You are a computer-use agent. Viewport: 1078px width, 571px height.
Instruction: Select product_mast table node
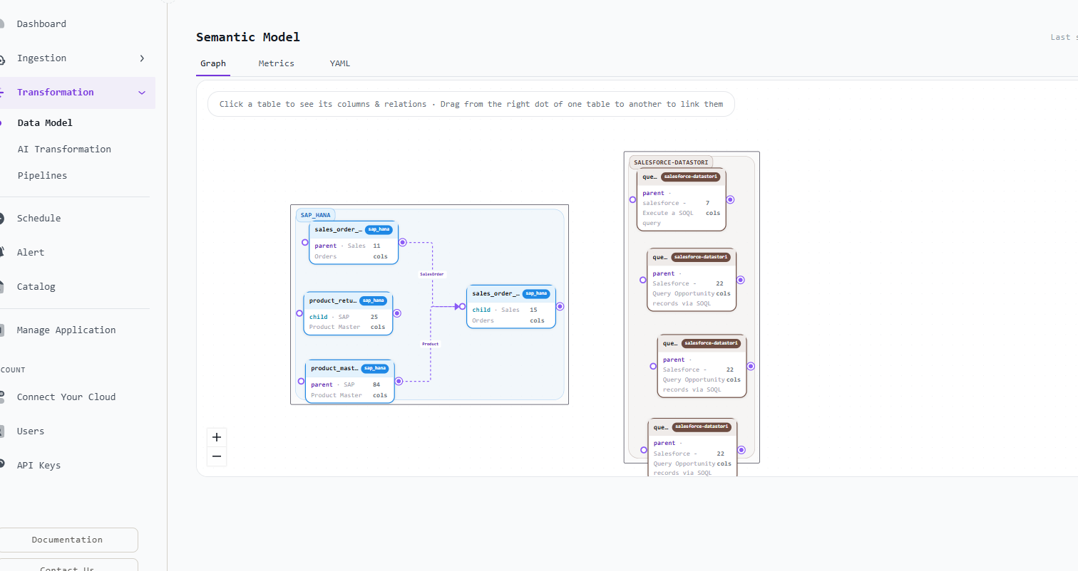349,381
